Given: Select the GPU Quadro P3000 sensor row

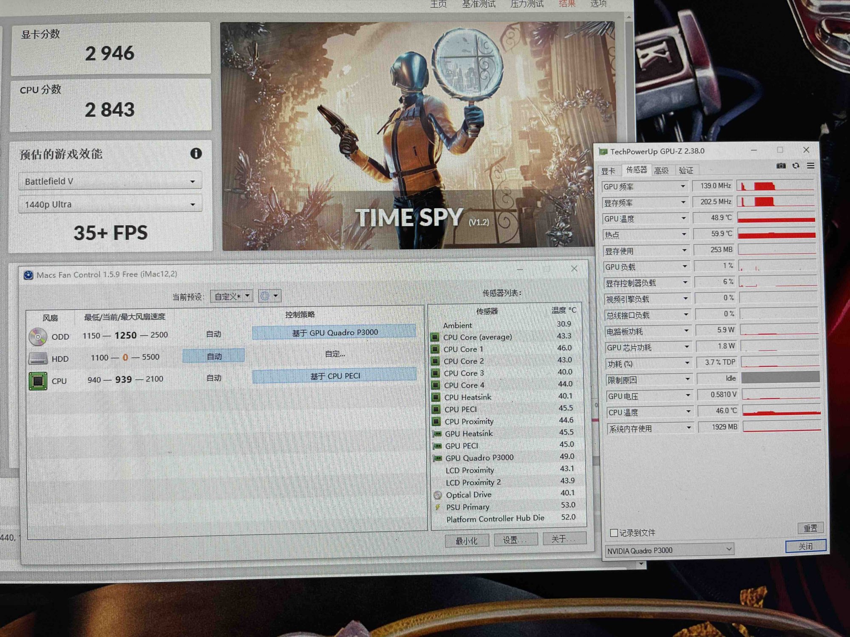Looking at the screenshot, I should pos(479,458).
